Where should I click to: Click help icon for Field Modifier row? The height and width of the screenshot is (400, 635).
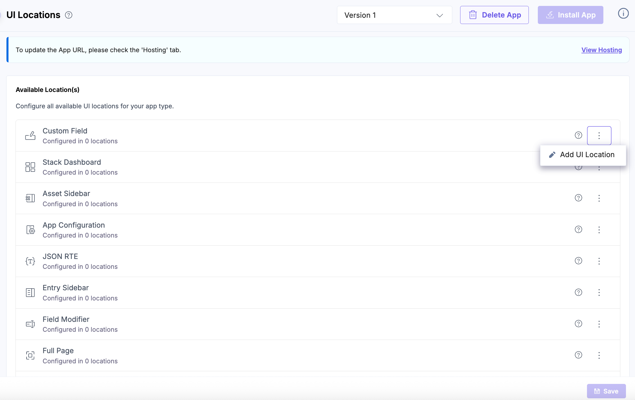point(578,324)
